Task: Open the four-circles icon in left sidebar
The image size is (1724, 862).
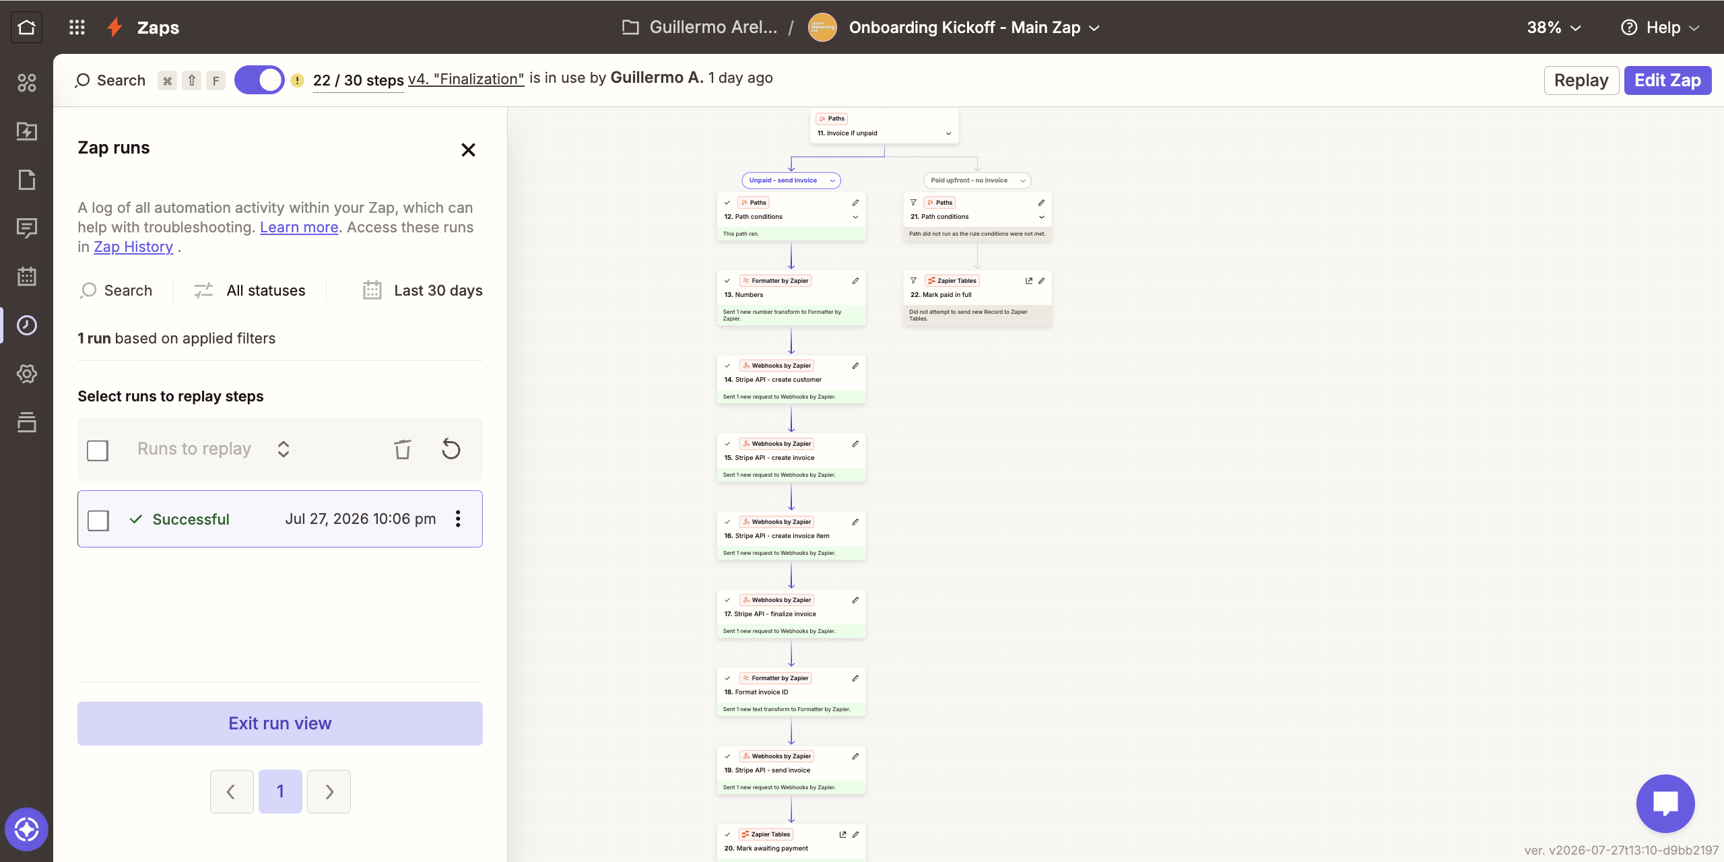Action: click(27, 83)
